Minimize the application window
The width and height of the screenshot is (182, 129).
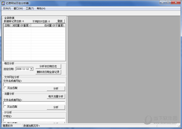coord(163,2)
